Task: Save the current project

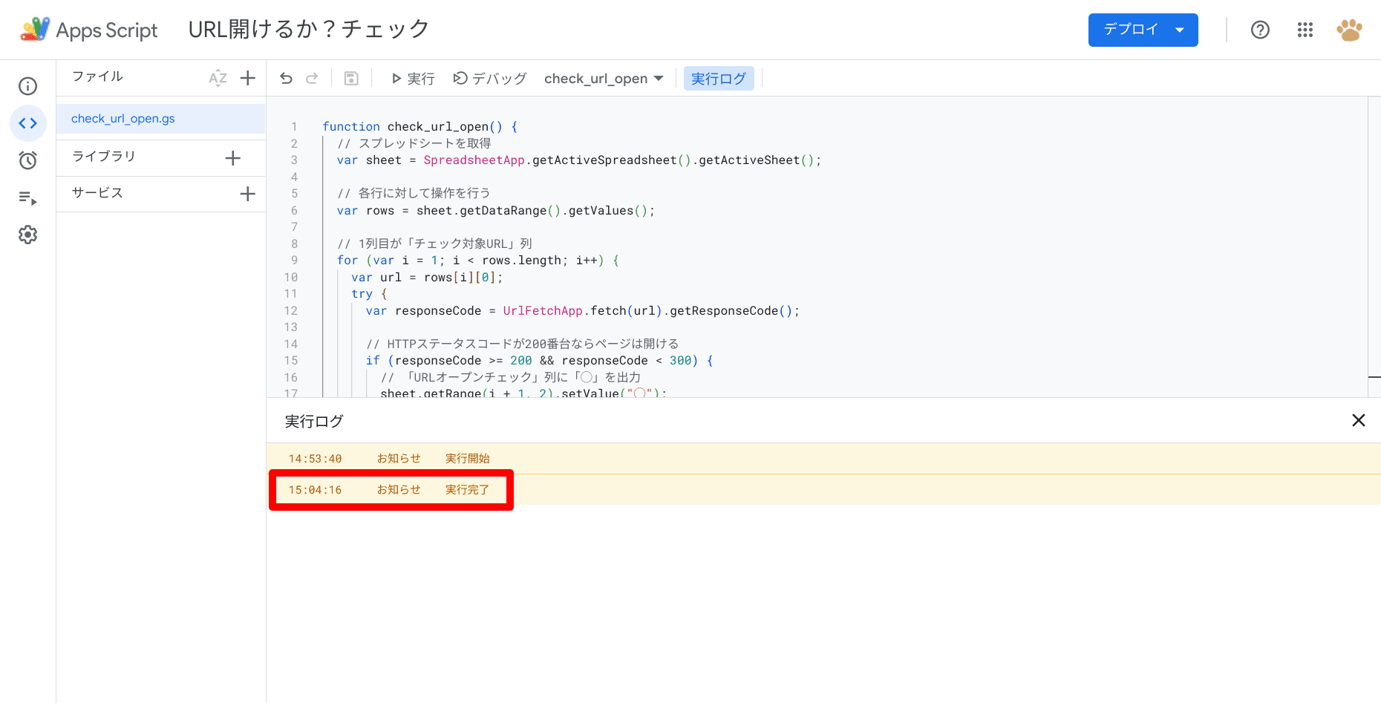Action: tap(350, 78)
